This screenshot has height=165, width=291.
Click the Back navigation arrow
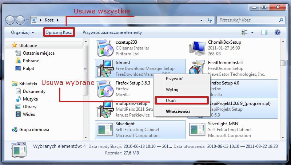point(10,20)
